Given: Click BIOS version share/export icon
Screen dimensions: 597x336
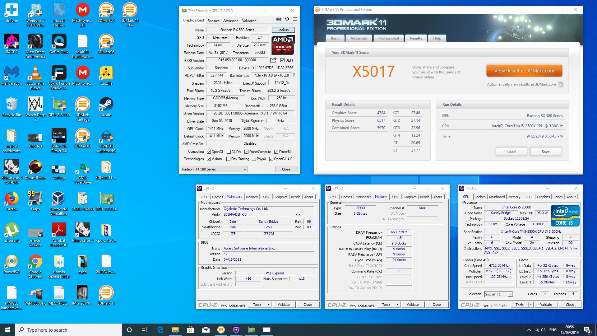Looking at the screenshot, I should [x=273, y=60].
